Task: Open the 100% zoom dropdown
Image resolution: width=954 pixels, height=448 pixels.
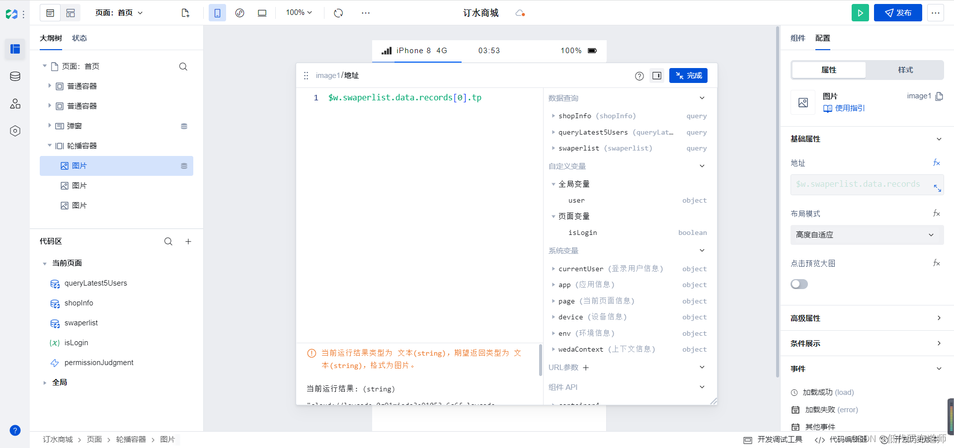Action: 299,13
